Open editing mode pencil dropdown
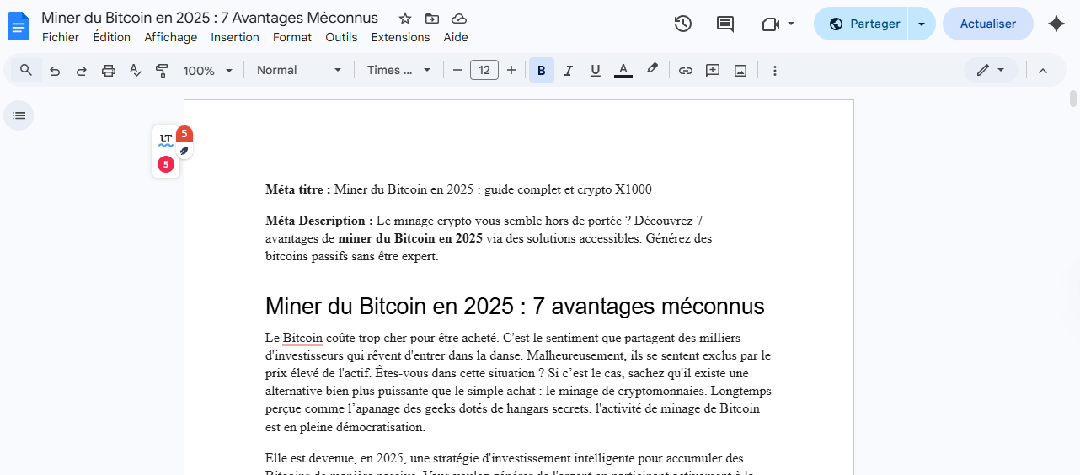 click(991, 70)
